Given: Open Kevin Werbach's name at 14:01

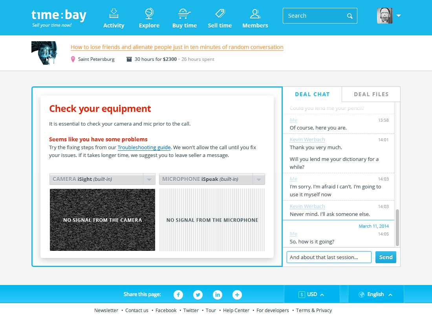Looking at the screenshot, I should tap(307, 140).
